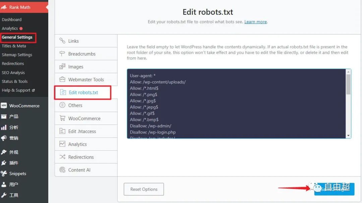
Task: Click the Webmaster Tools toolbox icon
Action: pos(62,79)
